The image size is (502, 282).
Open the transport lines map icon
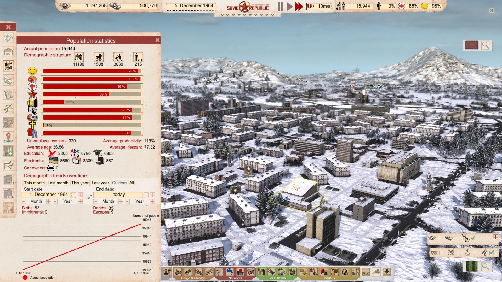pos(8,108)
